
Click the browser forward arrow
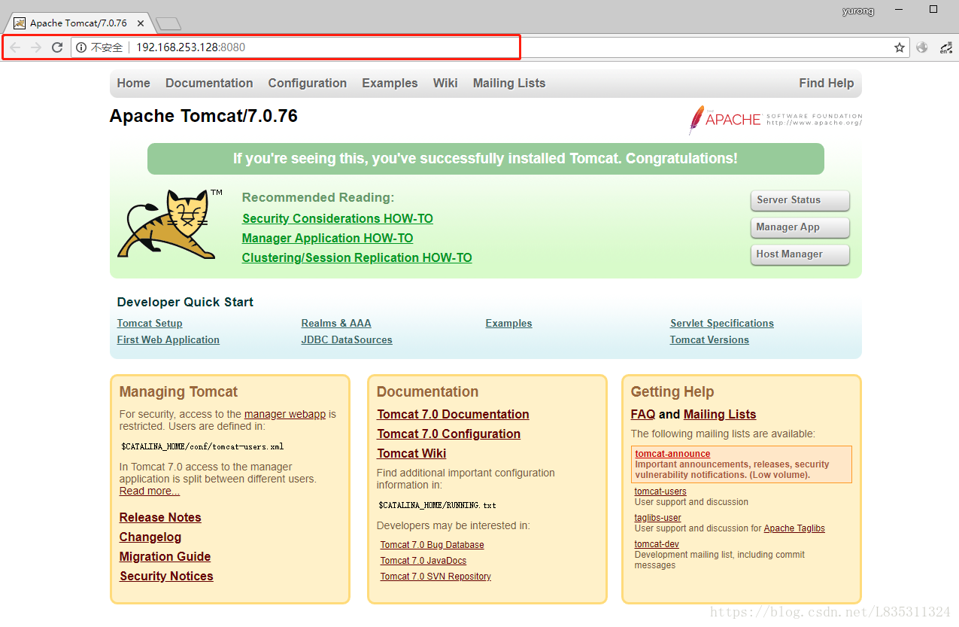click(x=36, y=47)
